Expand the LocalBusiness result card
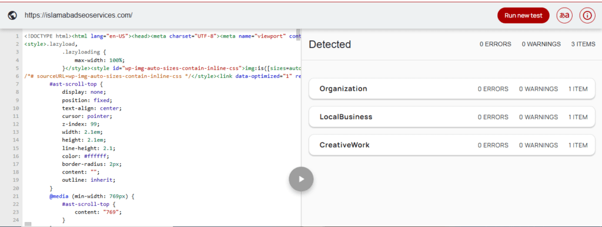602x227 pixels. click(x=452, y=117)
